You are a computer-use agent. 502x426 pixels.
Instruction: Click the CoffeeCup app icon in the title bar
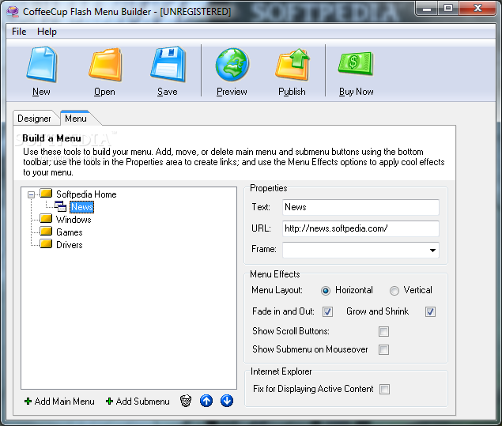pyautogui.click(x=13, y=12)
